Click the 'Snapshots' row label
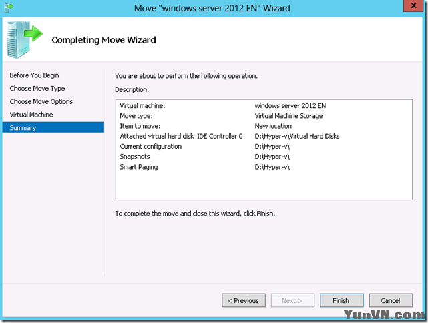 [135, 157]
